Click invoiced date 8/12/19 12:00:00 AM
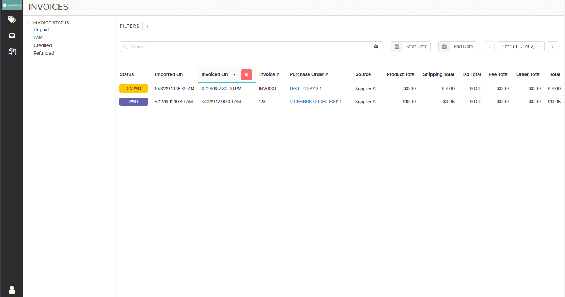 pos(221,102)
